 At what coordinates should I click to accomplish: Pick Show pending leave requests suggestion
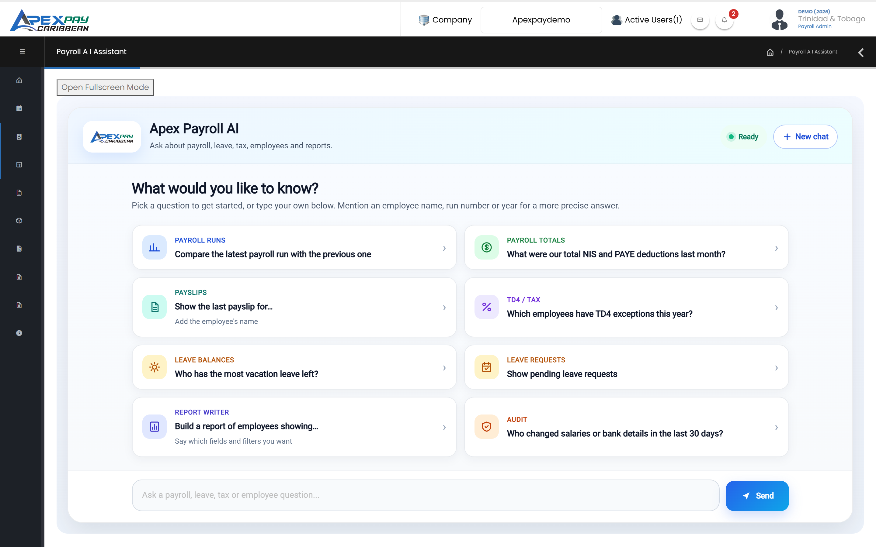point(626,367)
